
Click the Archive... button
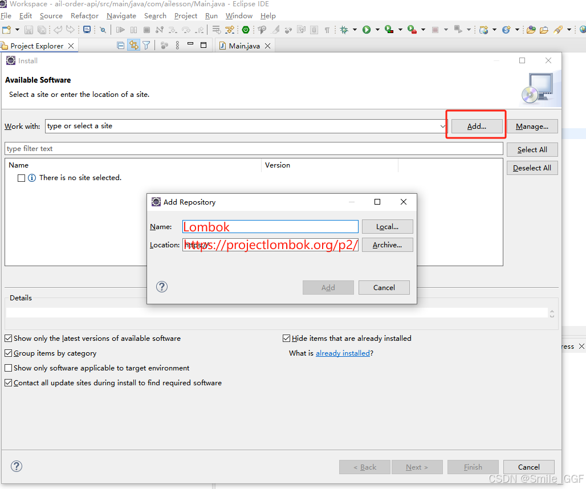pyautogui.click(x=387, y=245)
